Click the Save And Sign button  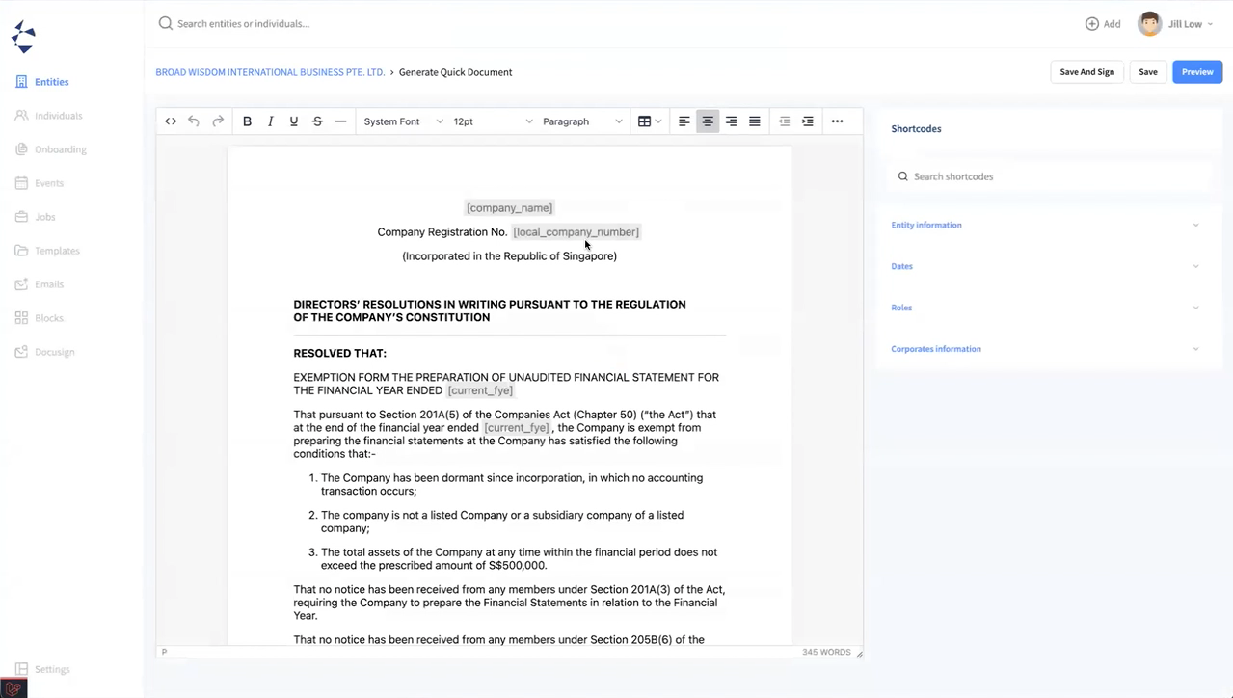(1086, 72)
